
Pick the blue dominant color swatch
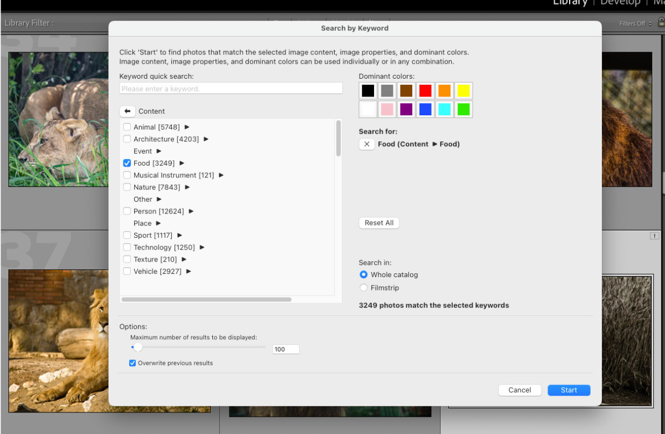(x=425, y=109)
